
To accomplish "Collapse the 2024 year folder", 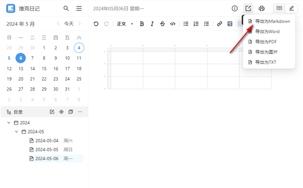I will click(x=9, y=122).
